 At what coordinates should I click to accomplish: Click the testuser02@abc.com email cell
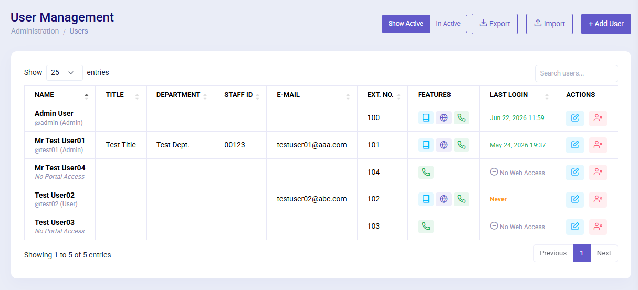[312, 199]
